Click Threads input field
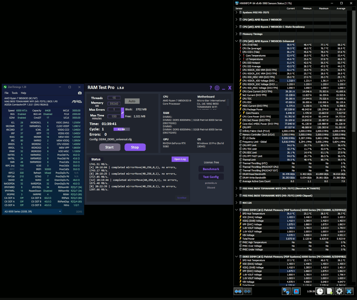Viewport: 357px width, 300px height. coord(114,98)
